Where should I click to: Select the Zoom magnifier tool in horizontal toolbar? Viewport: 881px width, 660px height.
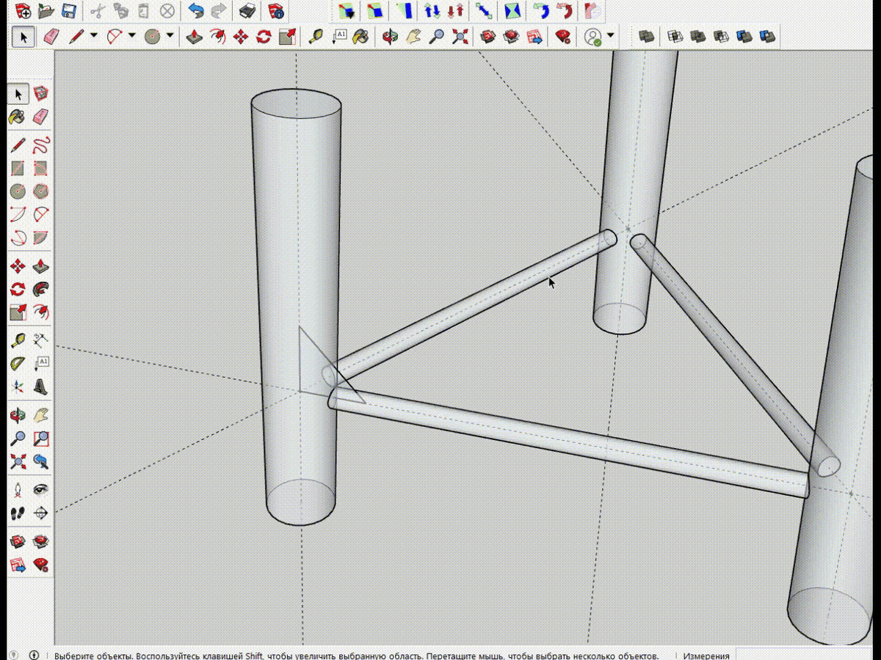tap(437, 36)
